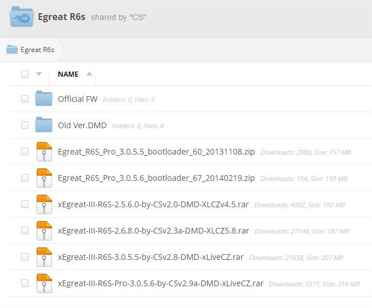Click 'Folders: 0, Files: 3' info text
Image resolution: width=372 pixels, height=308 pixels.
click(129, 100)
